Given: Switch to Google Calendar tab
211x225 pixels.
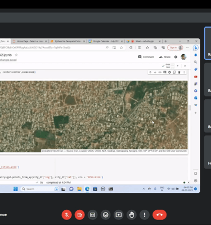Looking at the screenshot, I should [106, 41].
